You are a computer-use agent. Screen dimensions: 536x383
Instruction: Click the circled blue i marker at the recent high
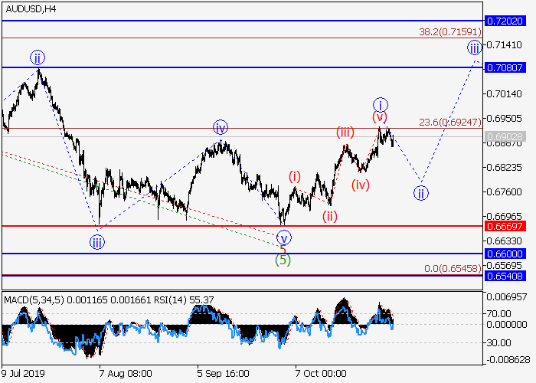[x=381, y=104]
